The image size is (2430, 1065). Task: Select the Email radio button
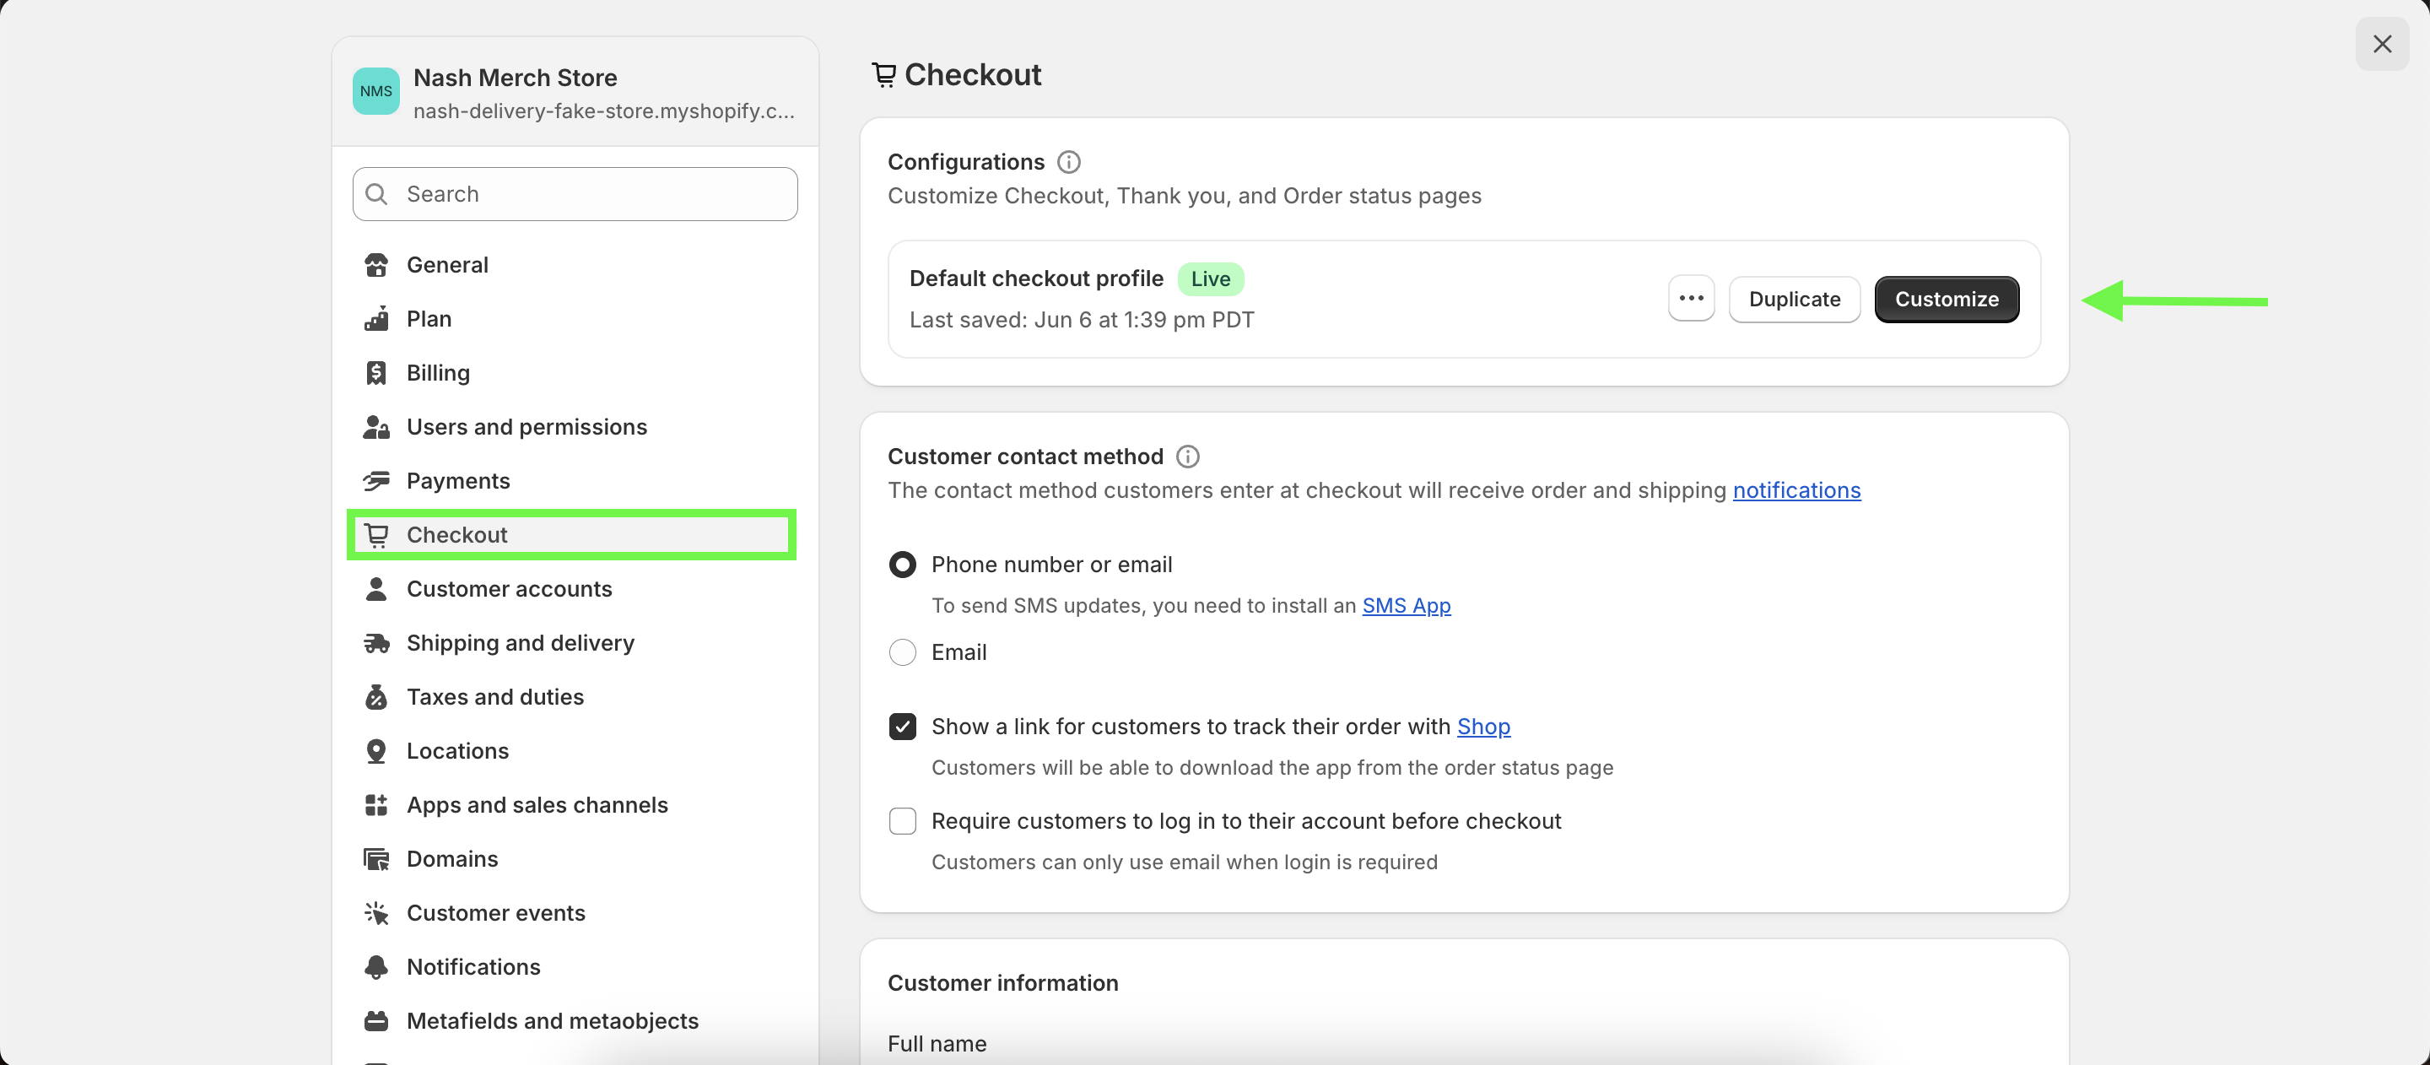click(903, 653)
